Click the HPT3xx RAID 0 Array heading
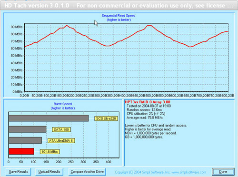 point(148,102)
